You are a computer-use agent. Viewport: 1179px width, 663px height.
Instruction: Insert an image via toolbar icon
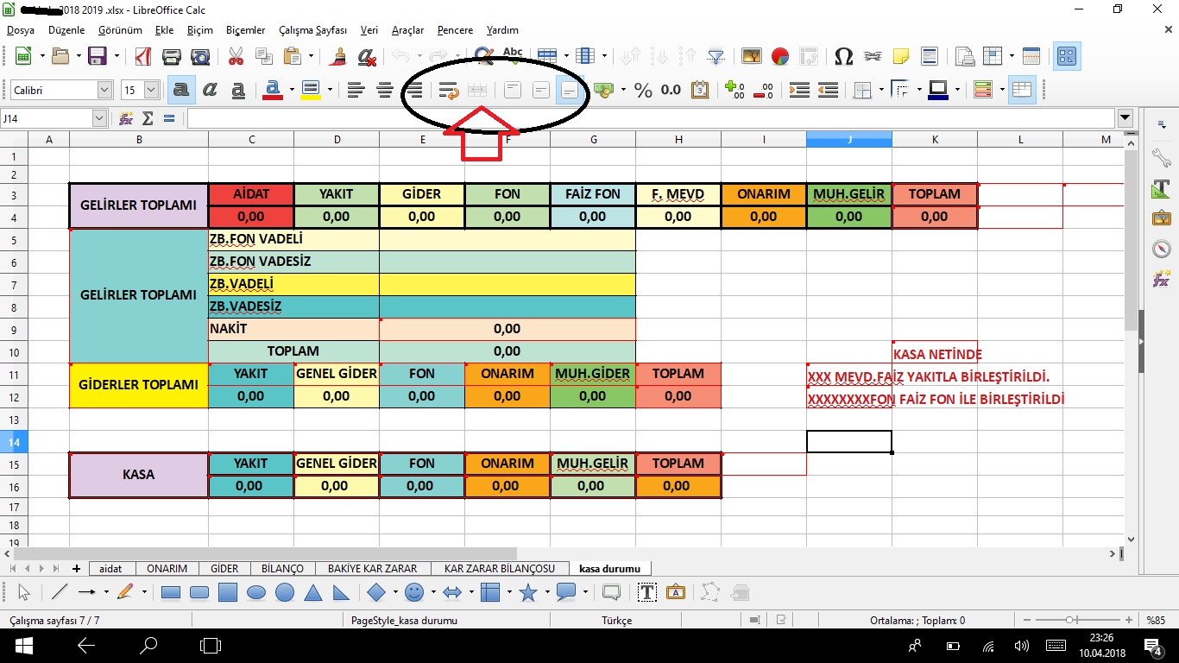click(752, 56)
